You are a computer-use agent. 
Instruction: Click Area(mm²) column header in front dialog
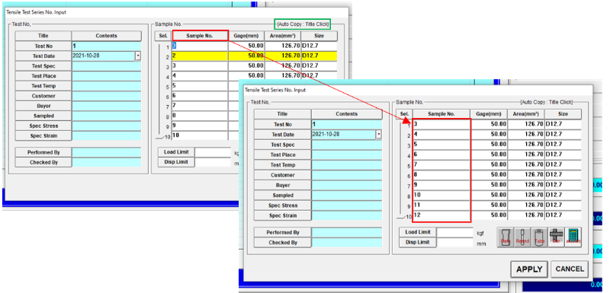(x=526, y=114)
